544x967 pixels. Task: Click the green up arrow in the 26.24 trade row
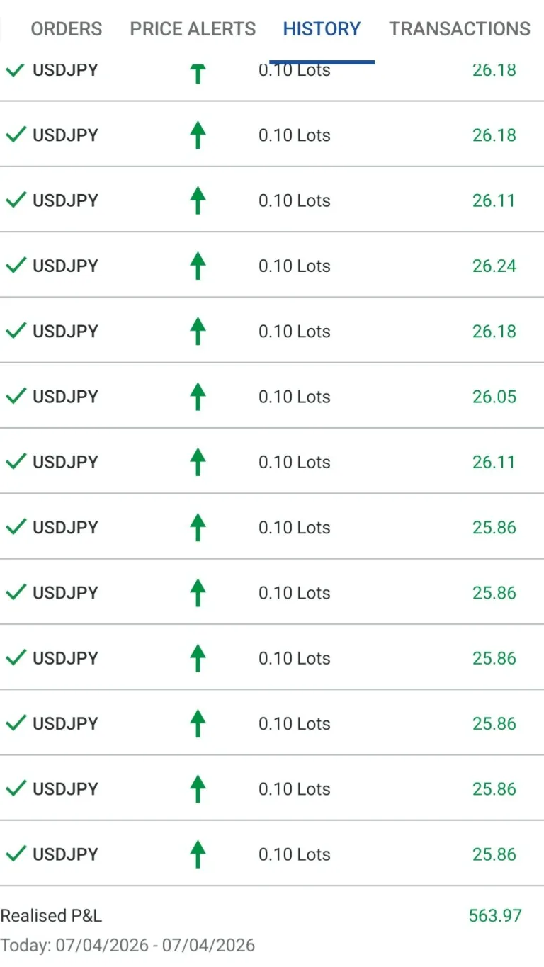(x=198, y=266)
